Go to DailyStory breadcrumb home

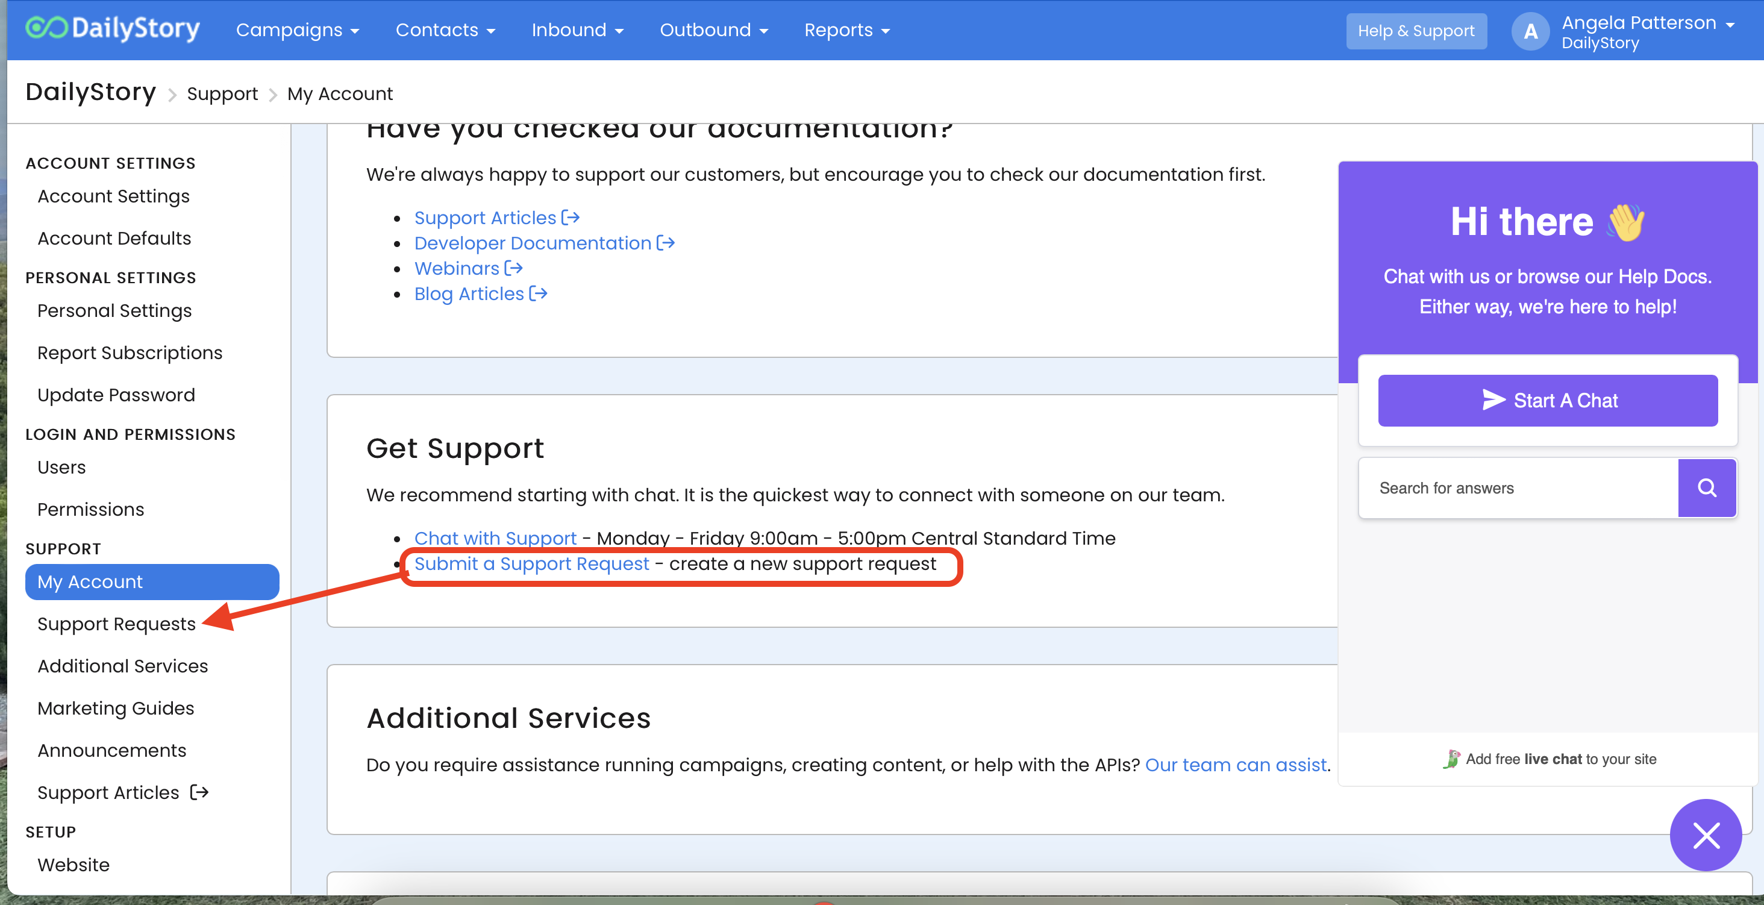pos(90,92)
